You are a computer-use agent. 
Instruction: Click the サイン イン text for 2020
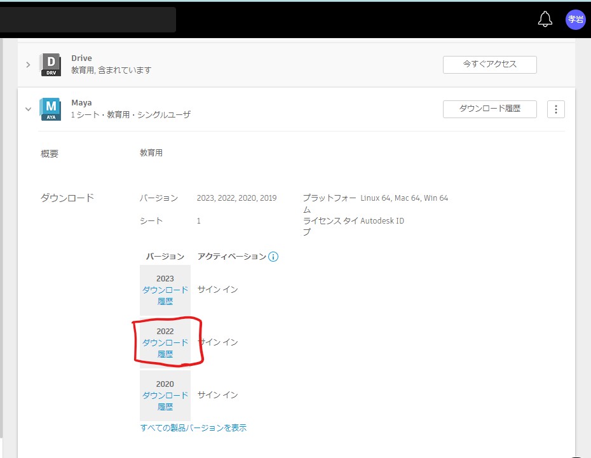click(x=218, y=394)
